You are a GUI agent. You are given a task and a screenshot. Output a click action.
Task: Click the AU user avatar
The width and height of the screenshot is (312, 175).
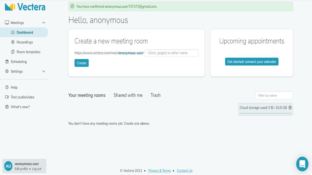(x=8, y=166)
